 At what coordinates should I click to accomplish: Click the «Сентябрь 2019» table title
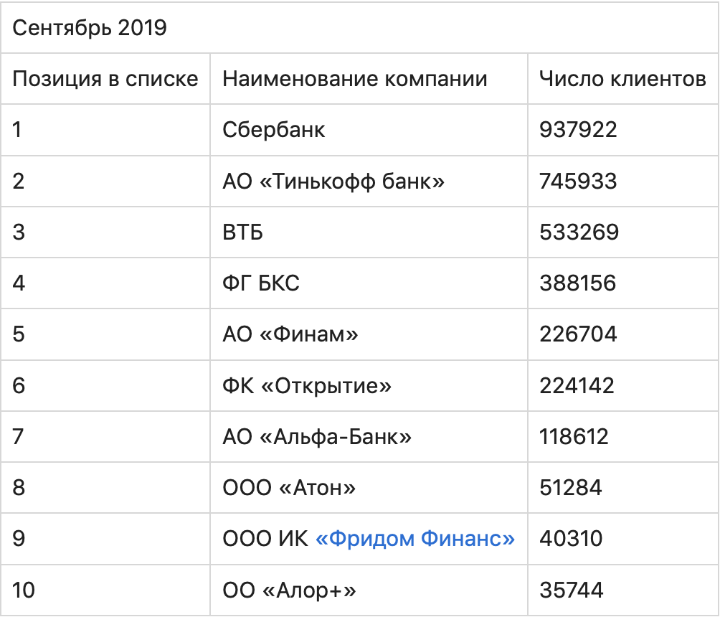[x=90, y=27]
